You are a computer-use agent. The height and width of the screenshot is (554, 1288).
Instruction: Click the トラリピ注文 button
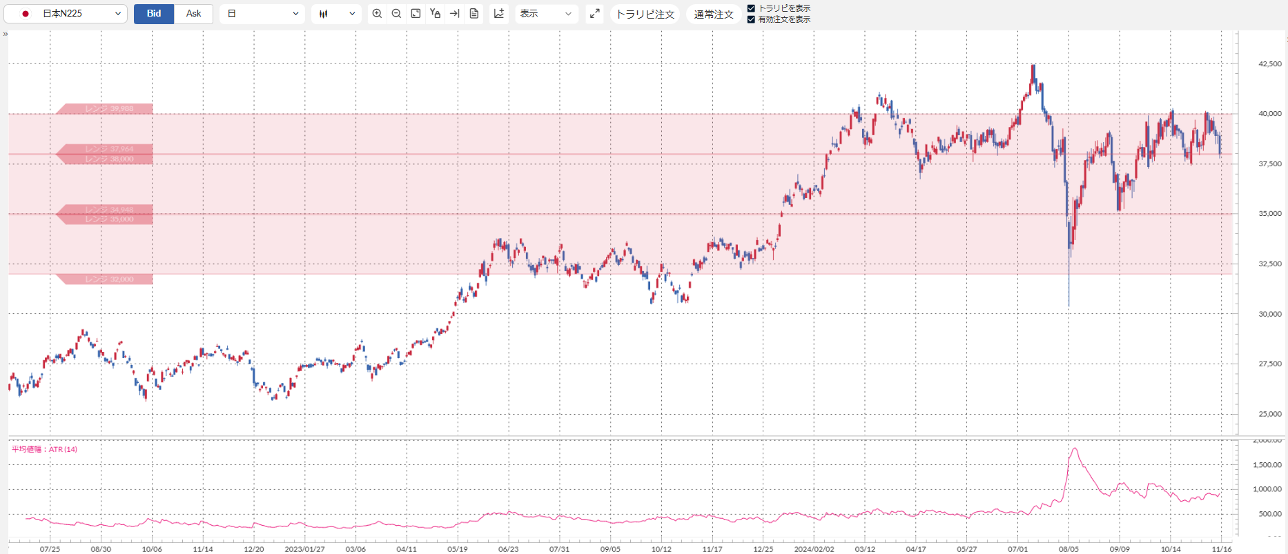click(x=645, y=14)
